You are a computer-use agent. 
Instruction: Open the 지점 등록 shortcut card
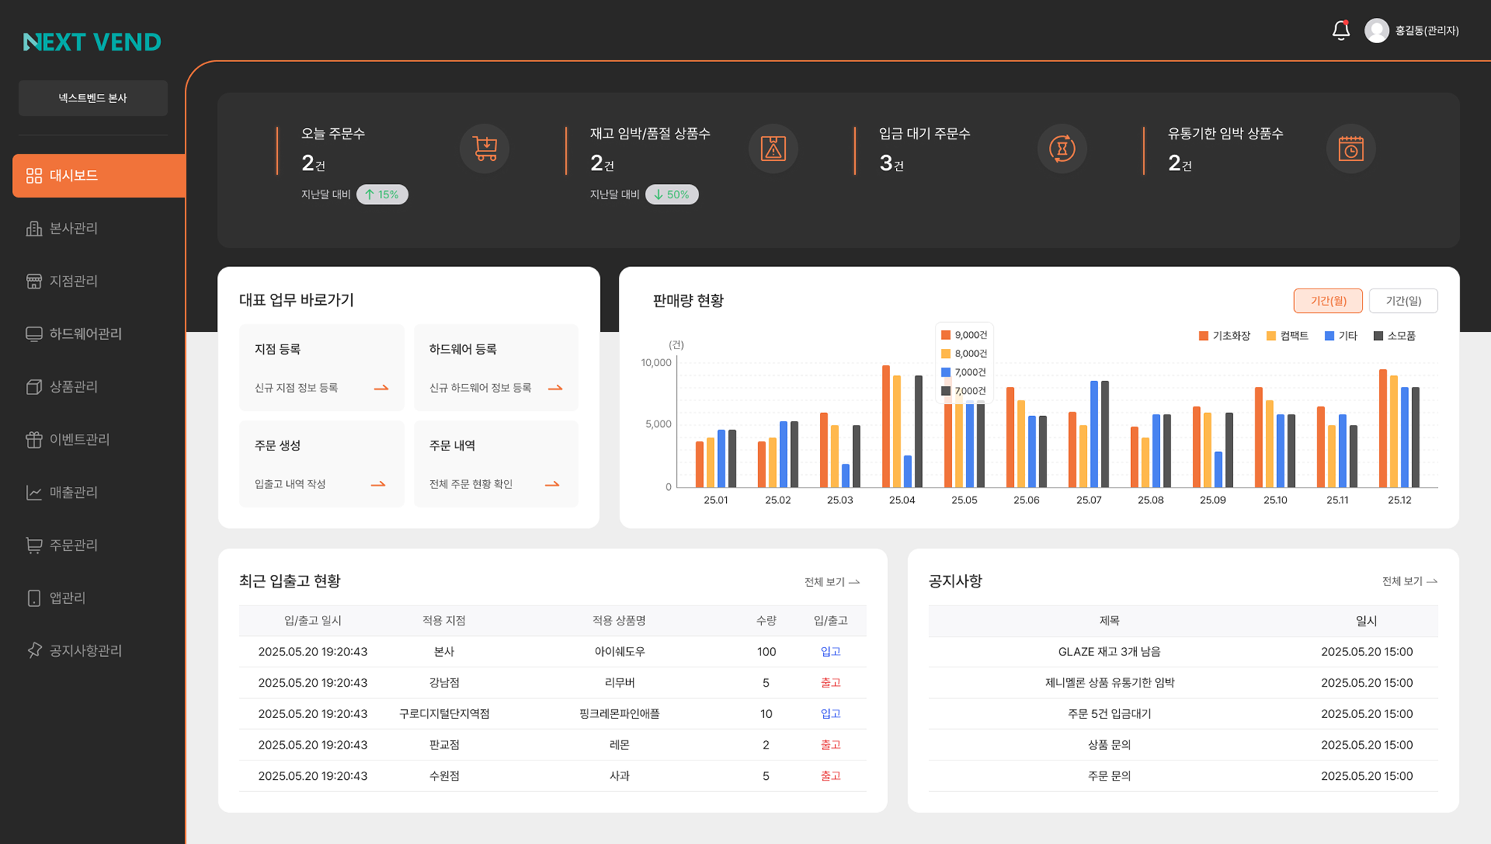tap(321, 367)
